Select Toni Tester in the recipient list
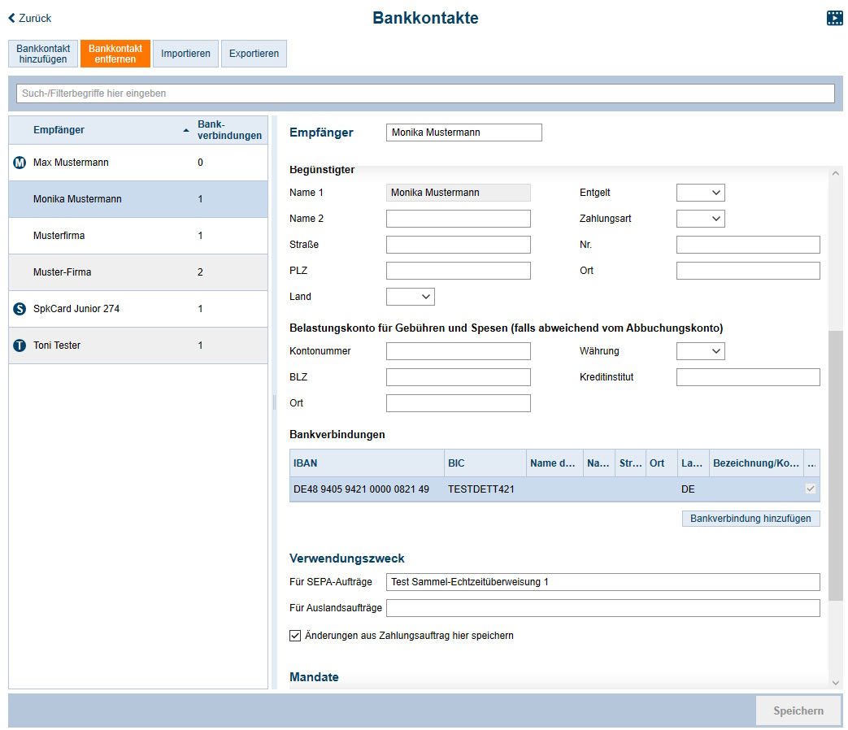The height and width of the screenshot is (730, 848). [x=138, y=345]
